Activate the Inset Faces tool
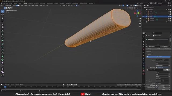 (2, 44)
